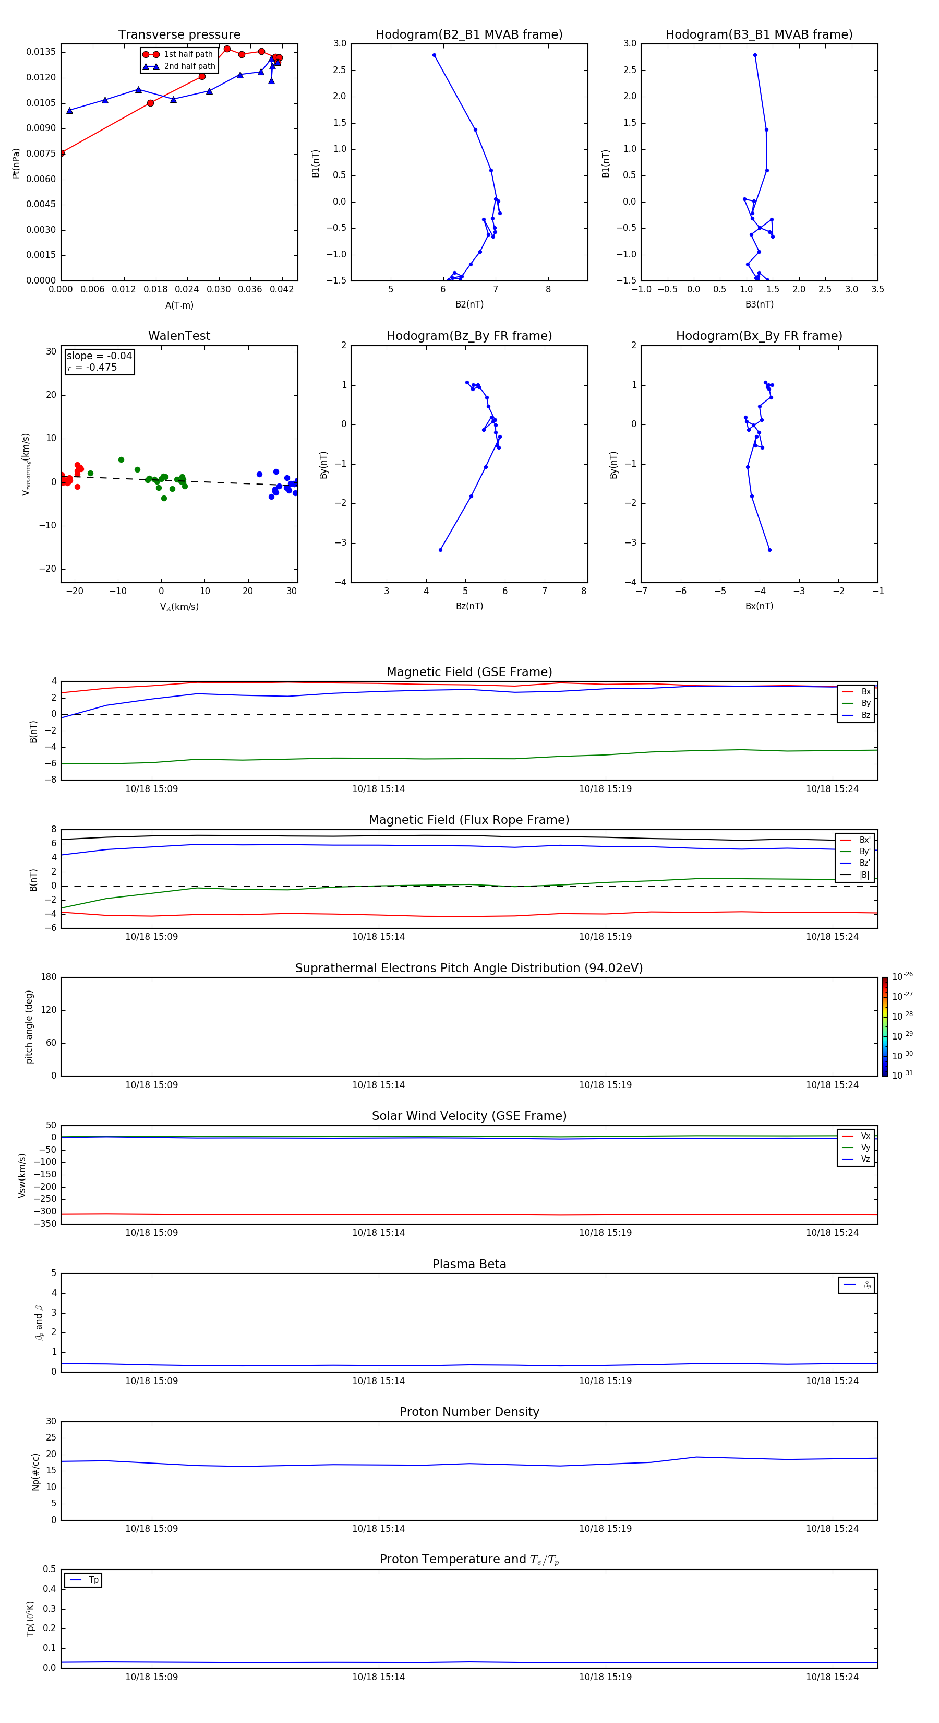Click the "Hodogram(Bz_By FR frame)" title

[x=469, y=336]
